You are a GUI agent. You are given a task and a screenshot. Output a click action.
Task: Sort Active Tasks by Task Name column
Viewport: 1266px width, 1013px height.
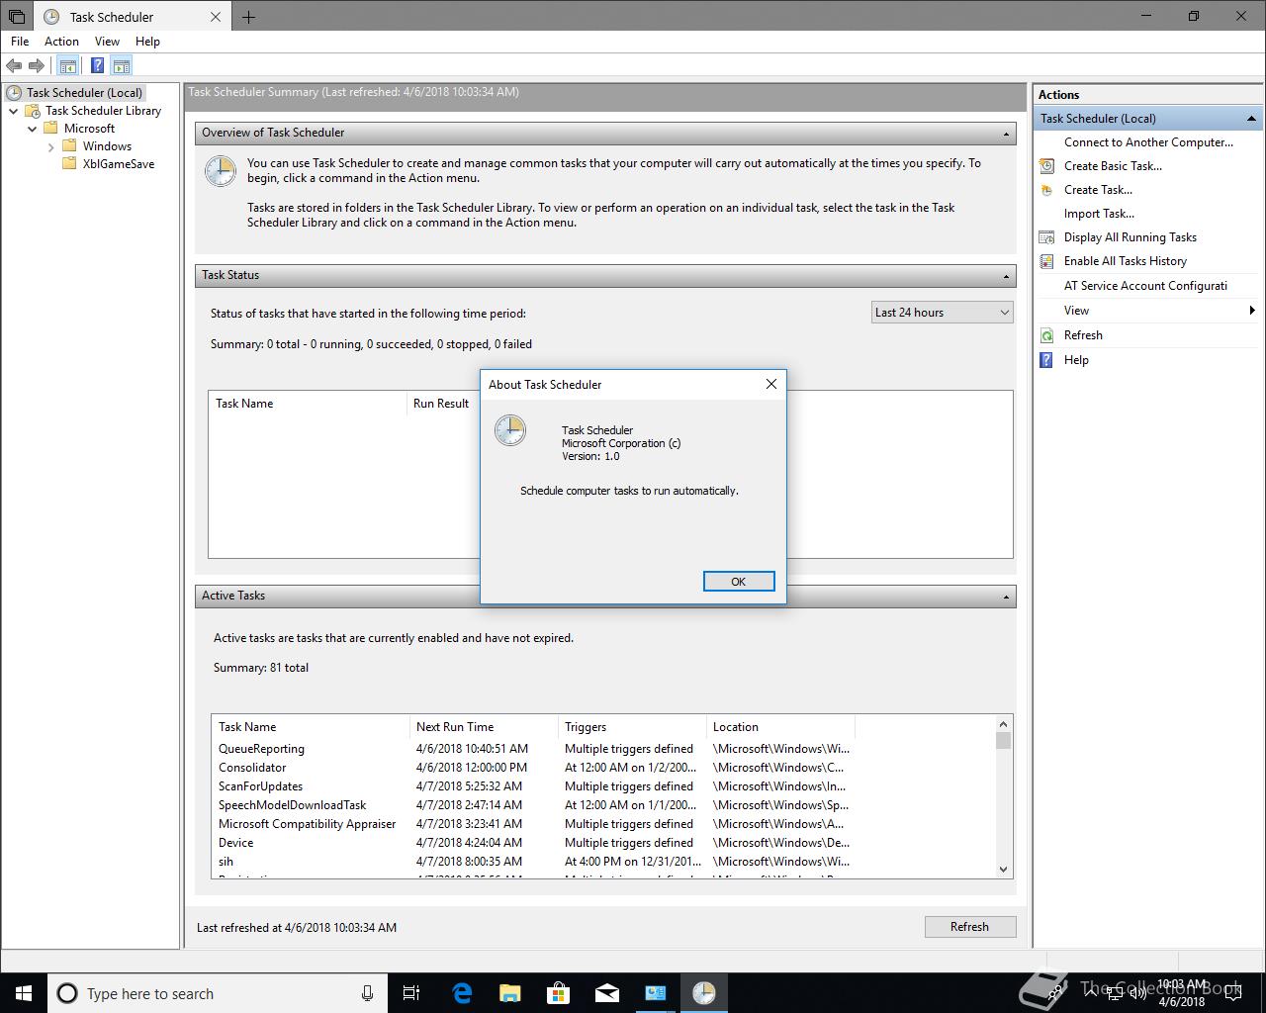pyautogui.click(x=311, y=727)
